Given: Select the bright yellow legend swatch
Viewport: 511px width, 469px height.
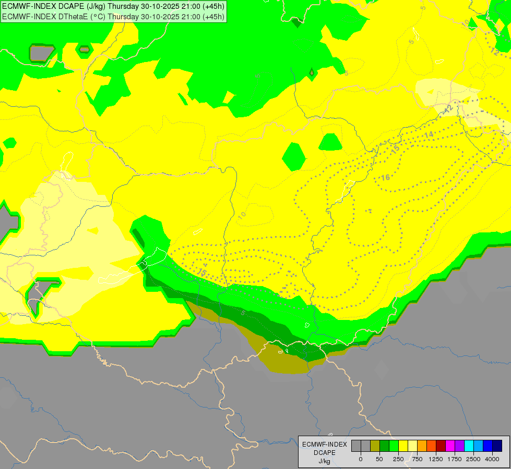Looking at the screenshot, I should click(403, 446).
